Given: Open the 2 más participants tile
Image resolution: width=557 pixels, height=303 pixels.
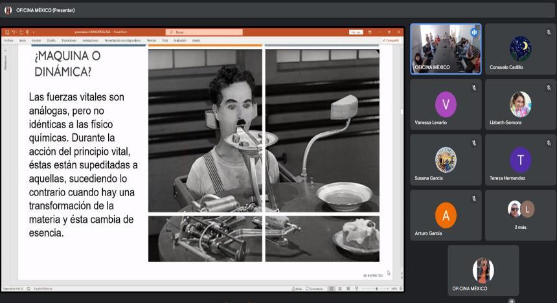Looking at the screenshot, I should [521, 215].
